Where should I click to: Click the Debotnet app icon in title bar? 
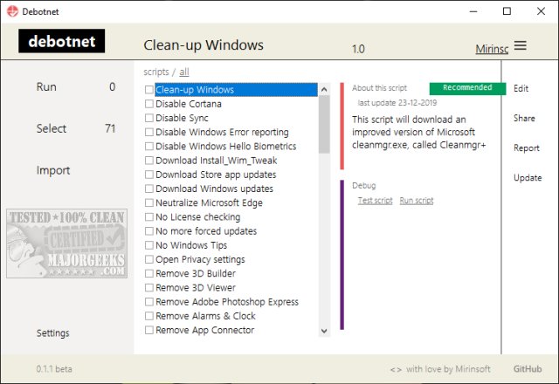(12, 11)
